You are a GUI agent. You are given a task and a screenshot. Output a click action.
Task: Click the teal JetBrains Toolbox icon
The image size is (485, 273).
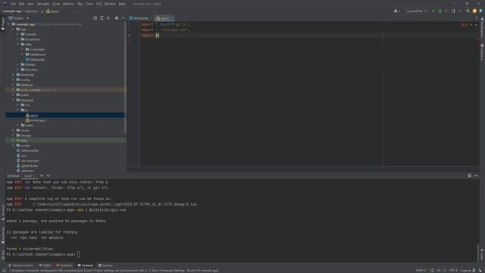(481, 11)
